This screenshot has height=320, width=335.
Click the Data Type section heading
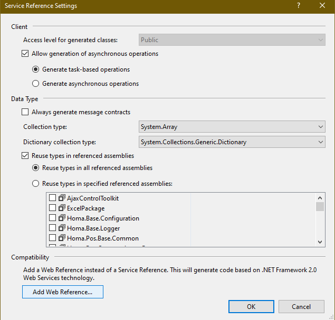pyautogui.click(x=25, y=99)
